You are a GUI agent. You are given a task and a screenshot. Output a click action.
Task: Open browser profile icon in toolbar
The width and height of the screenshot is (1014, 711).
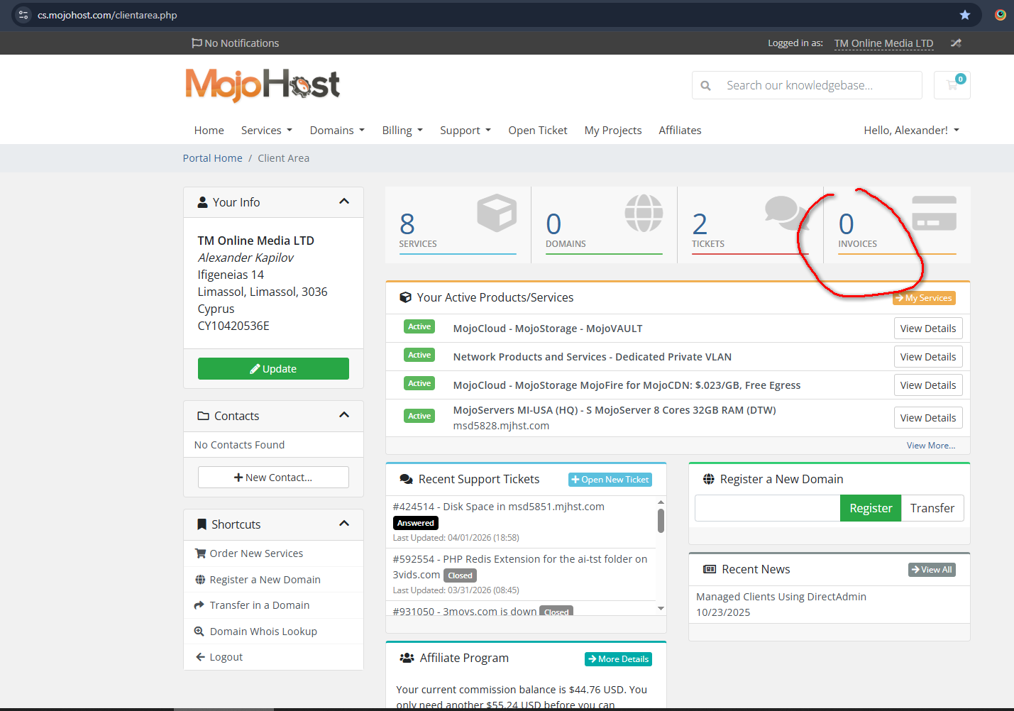[x=1001, y=15]
